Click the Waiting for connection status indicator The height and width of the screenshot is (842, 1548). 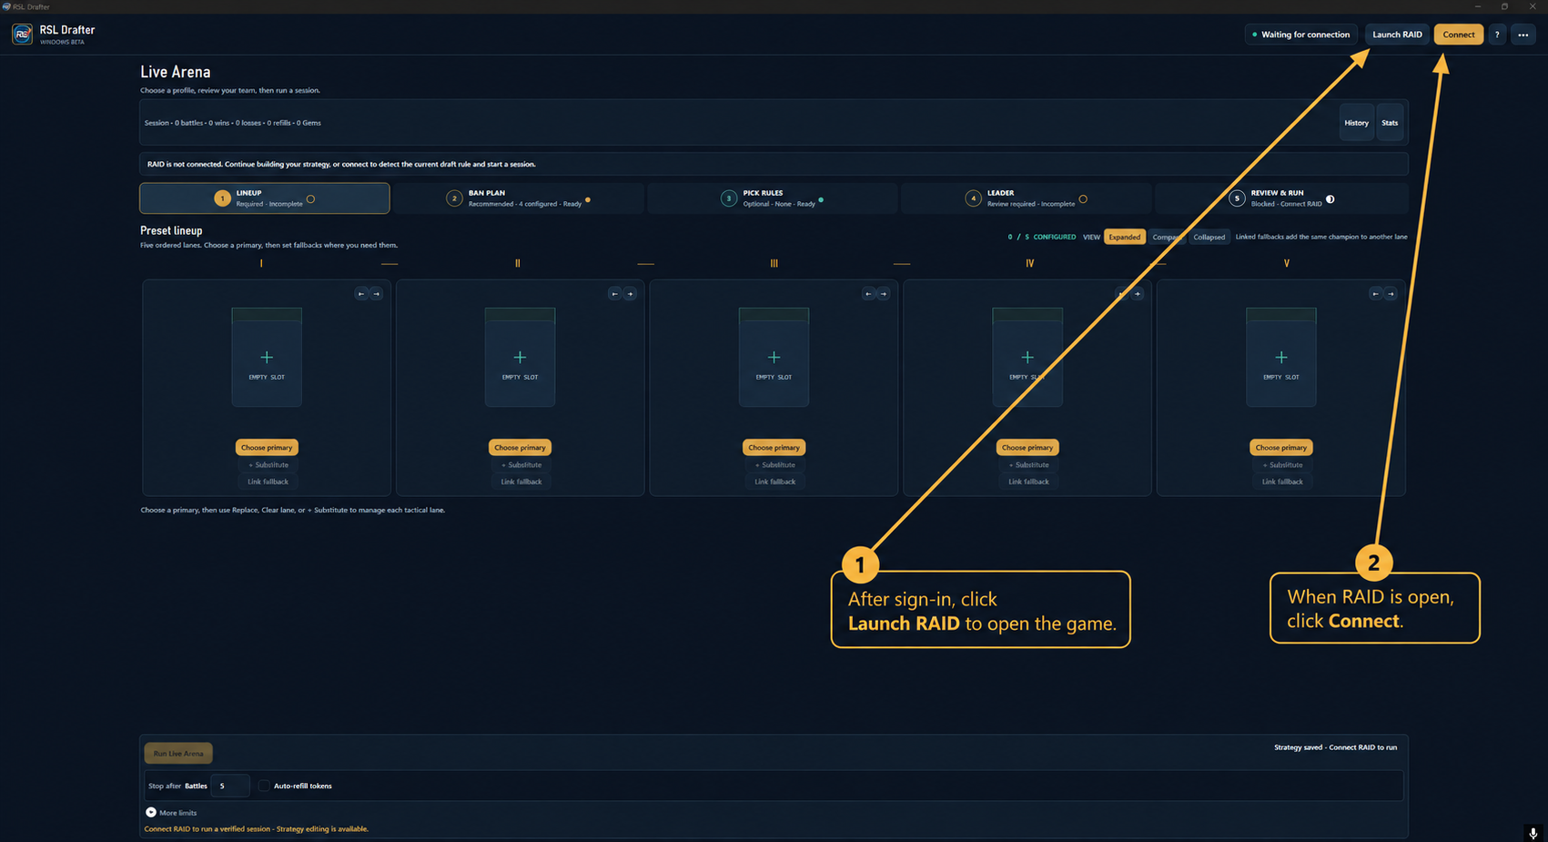pos(1301,35)
